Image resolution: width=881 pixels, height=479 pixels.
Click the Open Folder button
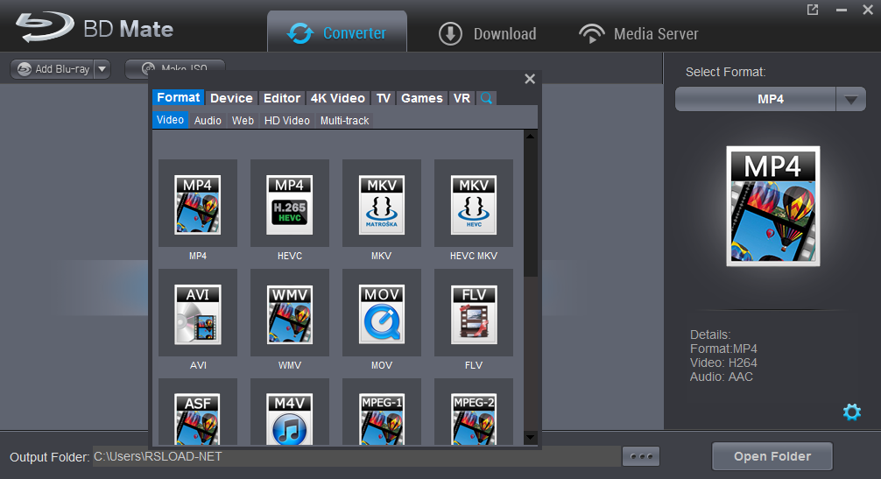772,456
